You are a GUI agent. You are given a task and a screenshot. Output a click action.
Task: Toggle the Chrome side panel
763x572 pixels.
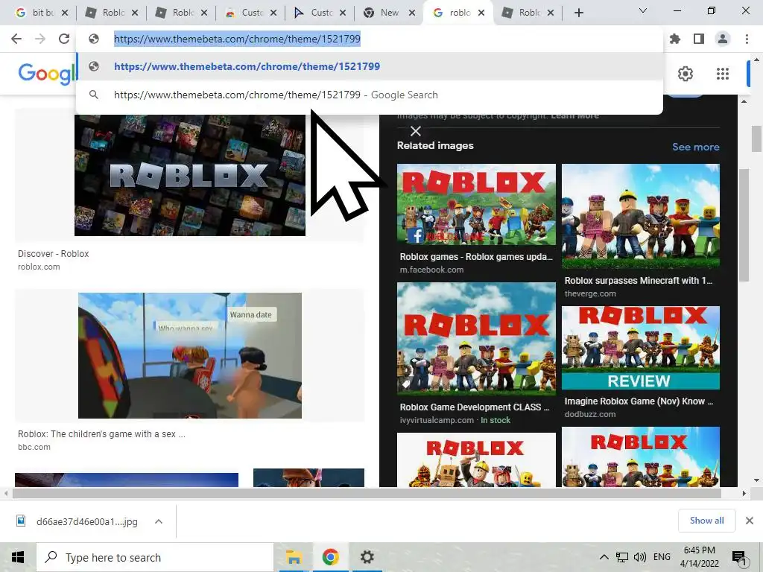(x=699, y=39)
